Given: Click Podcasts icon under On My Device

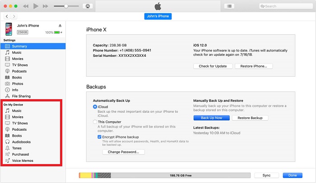Looking at the screenshot, I should 7,129.
